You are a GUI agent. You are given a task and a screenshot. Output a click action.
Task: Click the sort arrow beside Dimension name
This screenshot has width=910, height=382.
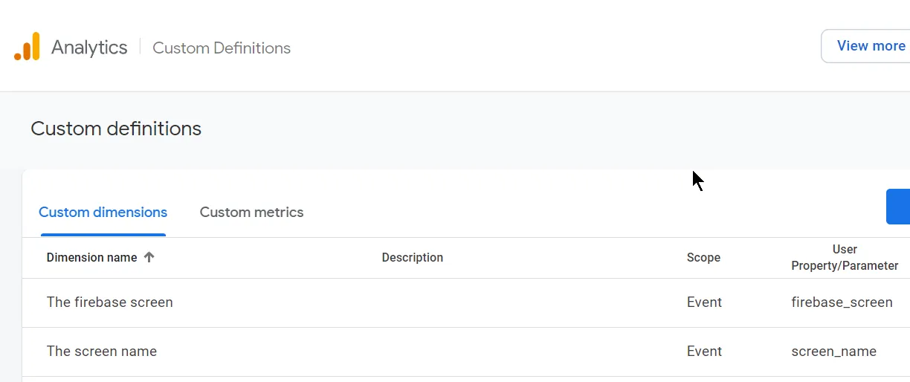pos(149,257)
